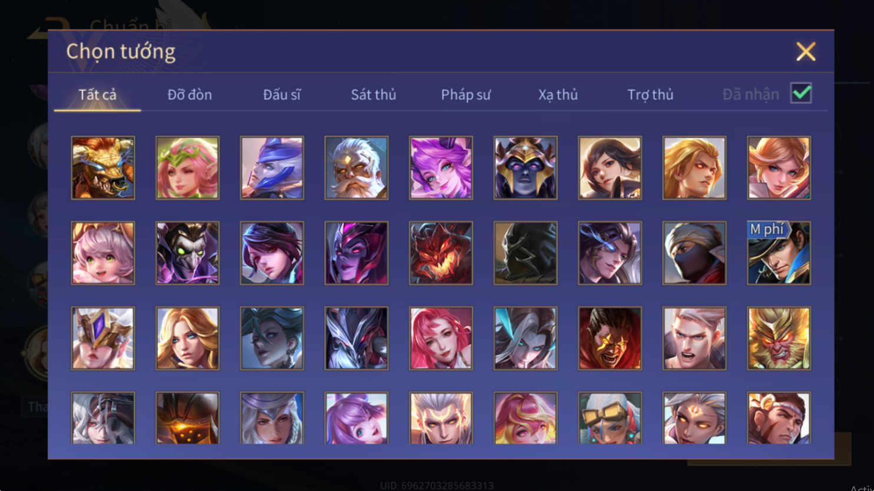Toggle the "Đã nhận" checkbox
The height and width of the screenshot is (491, 874).
point(801,93)
